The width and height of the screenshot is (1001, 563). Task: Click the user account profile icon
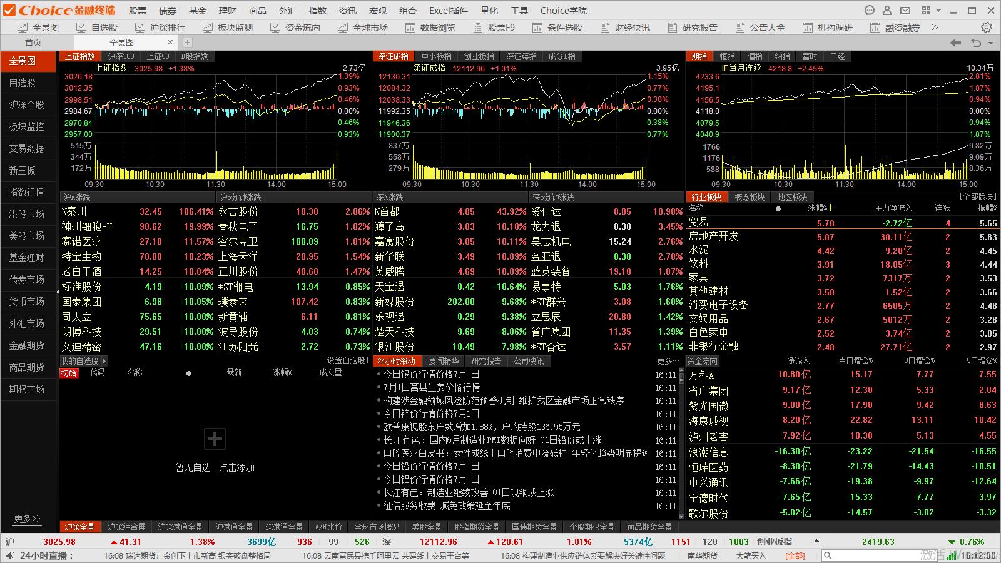pyautogui.click(x=887, y=11)
